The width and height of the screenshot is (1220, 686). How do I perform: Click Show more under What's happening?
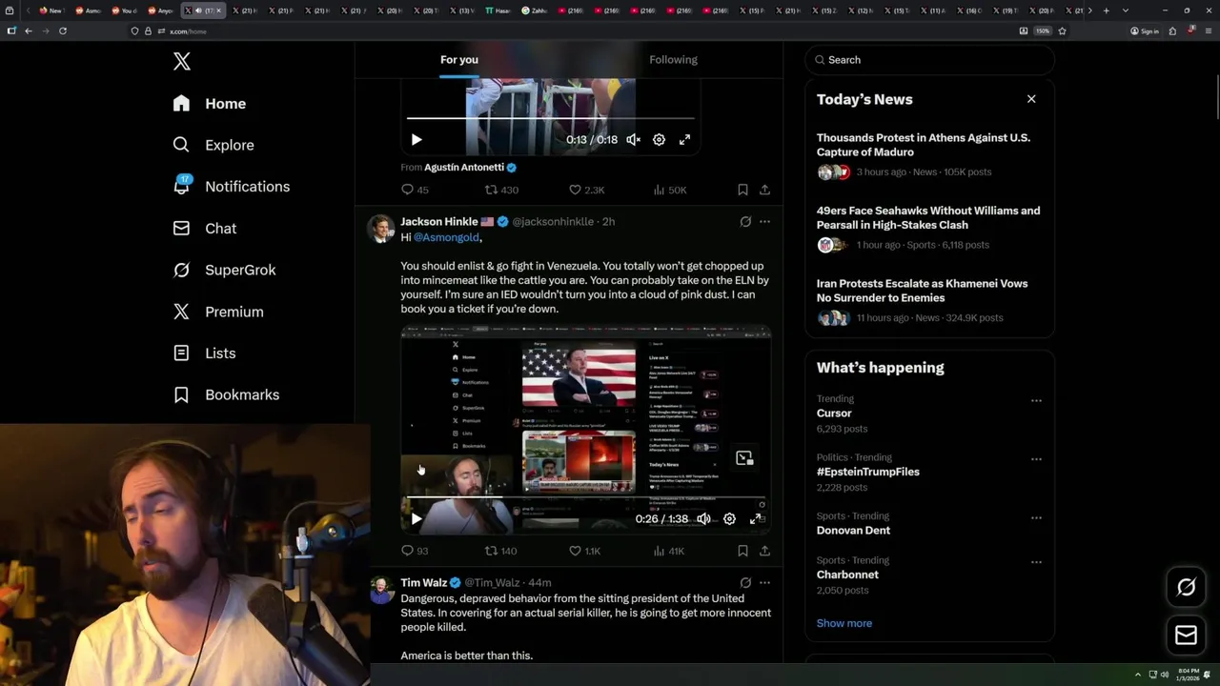coord(844,623)
